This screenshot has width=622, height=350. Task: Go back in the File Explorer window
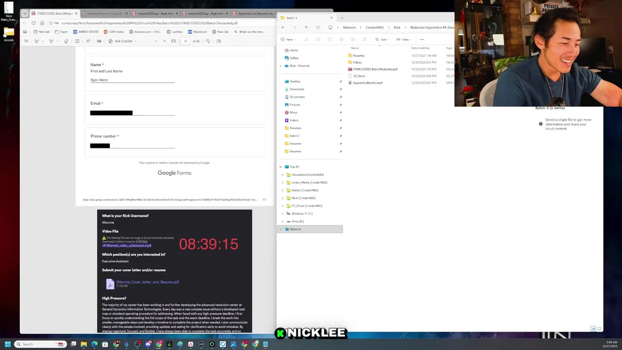[x=283, y=27]
